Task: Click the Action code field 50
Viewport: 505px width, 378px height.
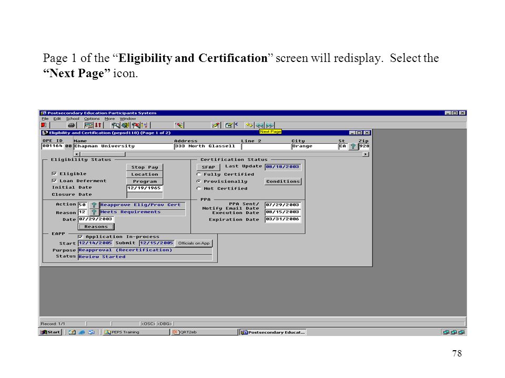Action: [83, 205]
